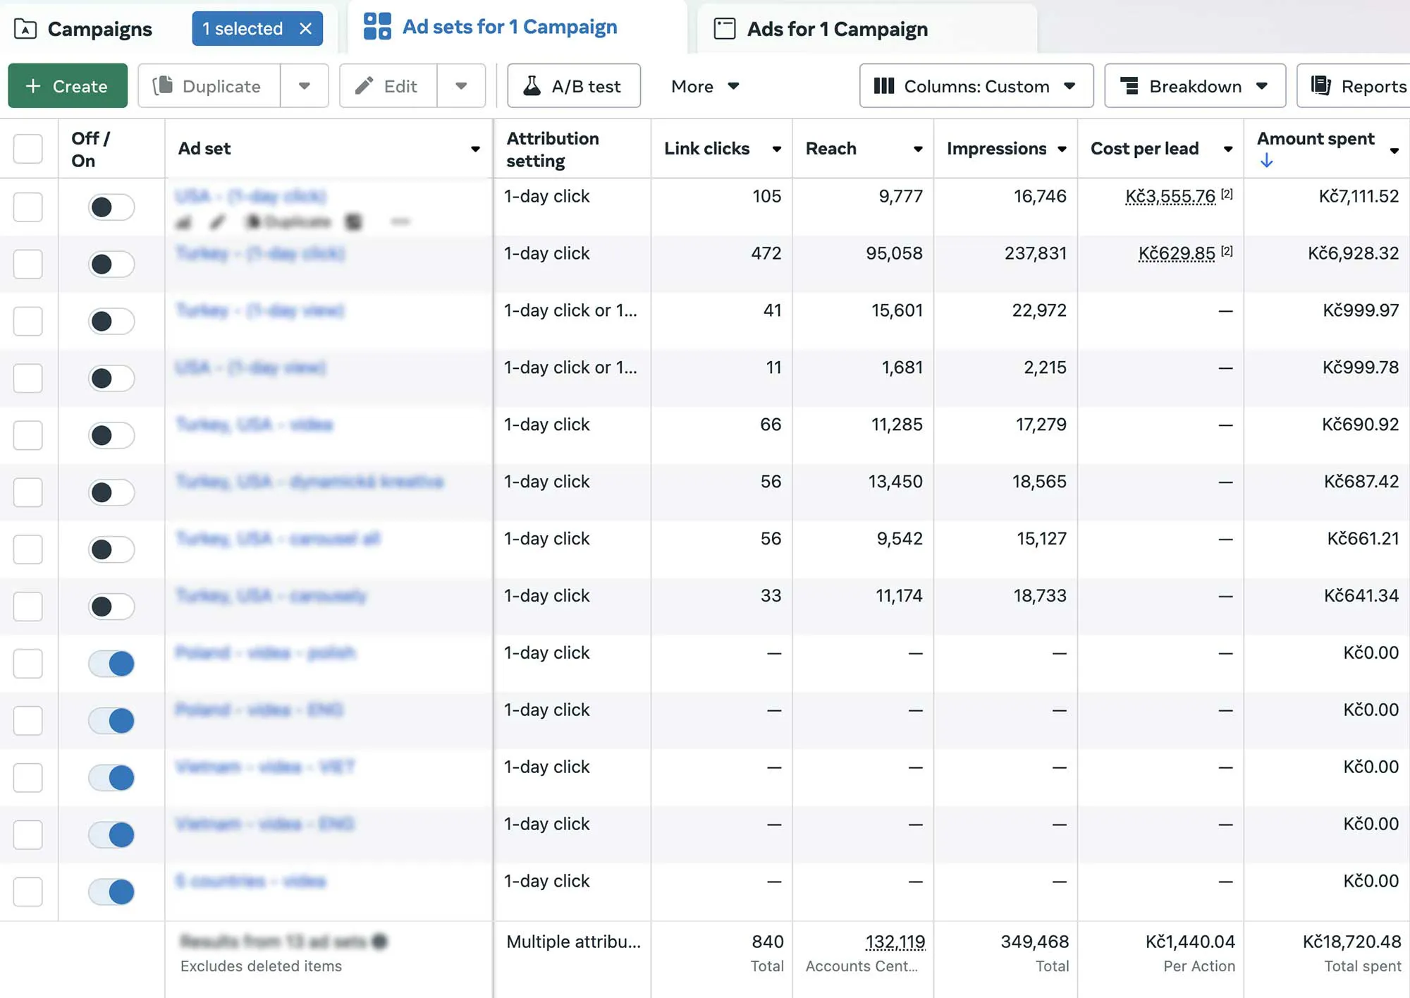Click the Duplicate copy icon in toolbar
Screen dimensions: 1410x998
163,86
